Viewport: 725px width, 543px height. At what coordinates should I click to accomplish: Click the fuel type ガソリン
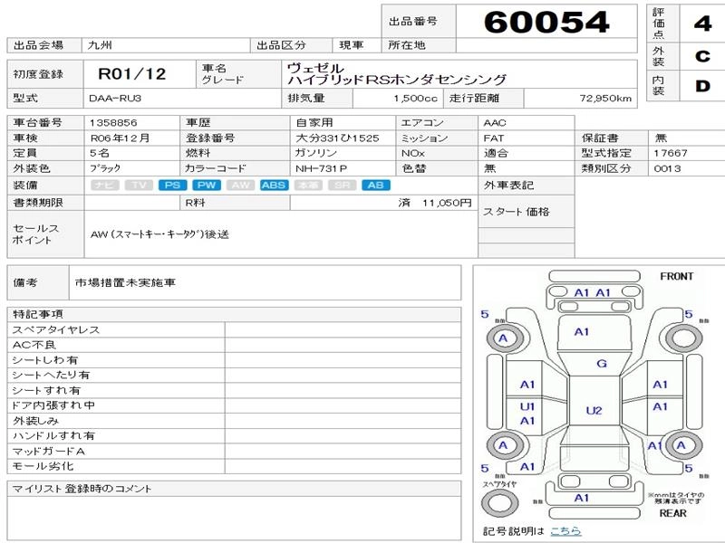[316, 153]
